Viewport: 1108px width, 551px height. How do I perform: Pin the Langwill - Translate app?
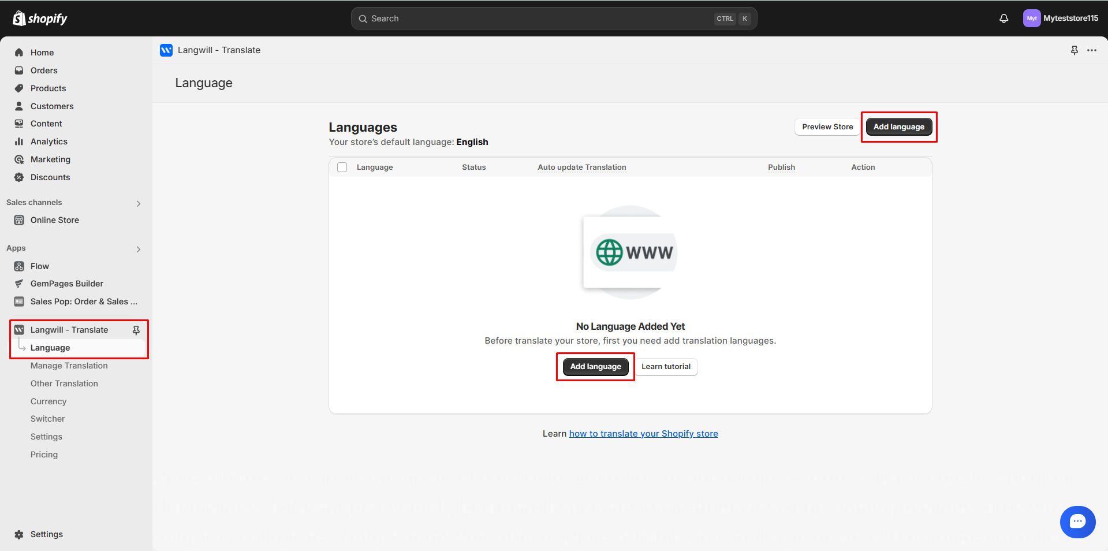[136, 329]
